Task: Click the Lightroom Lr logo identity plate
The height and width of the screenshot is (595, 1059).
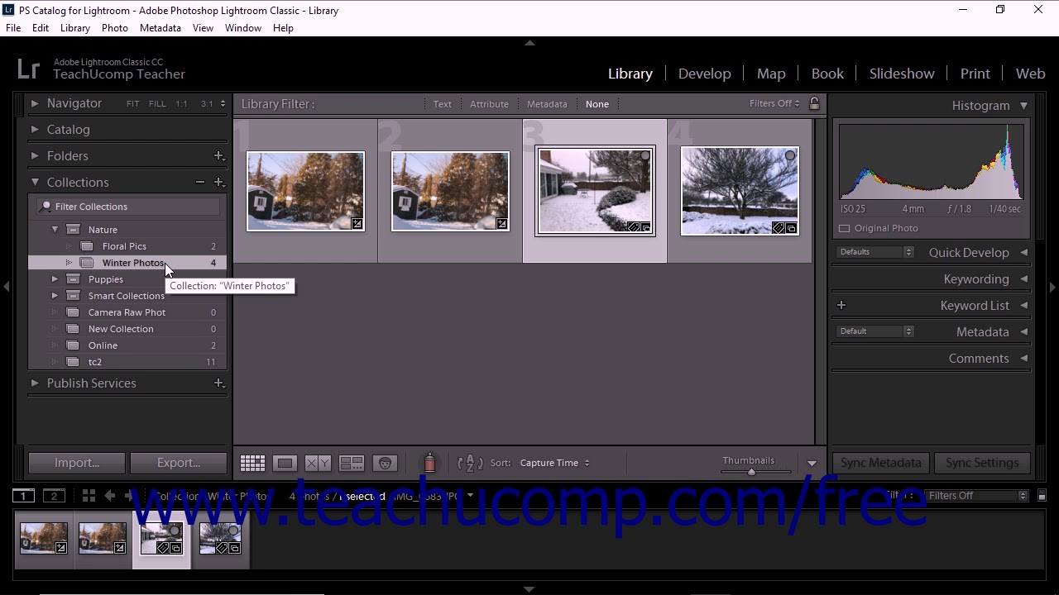Action: [x=28, y=69]
